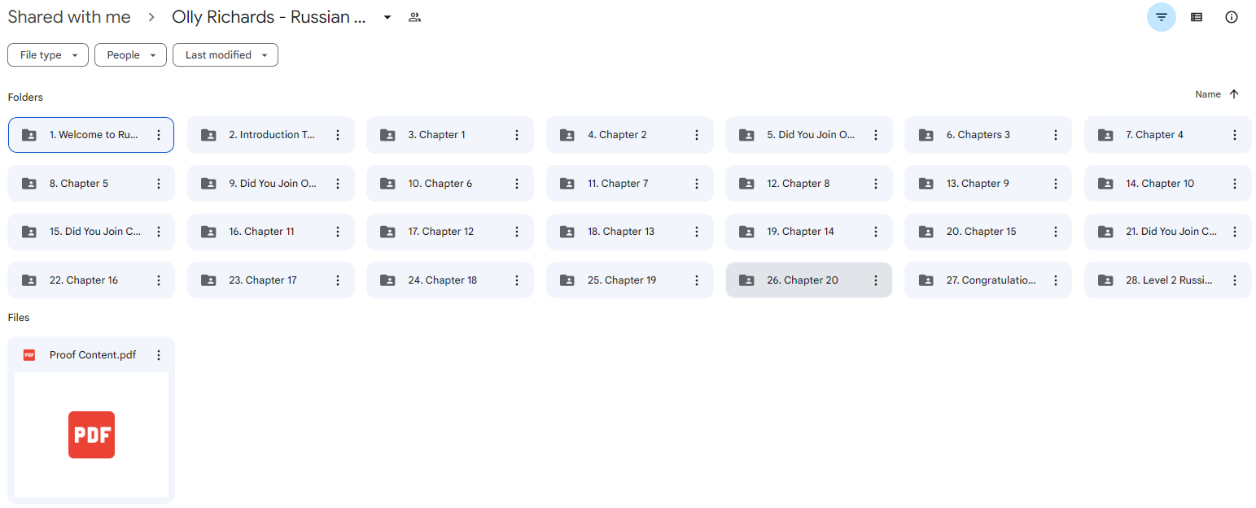Expand the File type filter dropdown
1256x508 pixels.
[48, 55]
